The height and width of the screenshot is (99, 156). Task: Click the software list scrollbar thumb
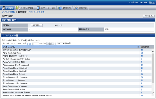(153, 68)
